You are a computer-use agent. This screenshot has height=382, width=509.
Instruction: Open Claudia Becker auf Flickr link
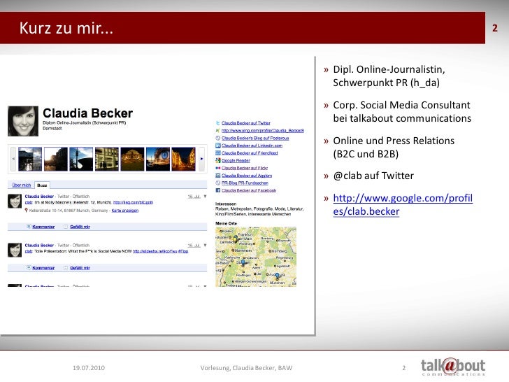tap(245, 168)
